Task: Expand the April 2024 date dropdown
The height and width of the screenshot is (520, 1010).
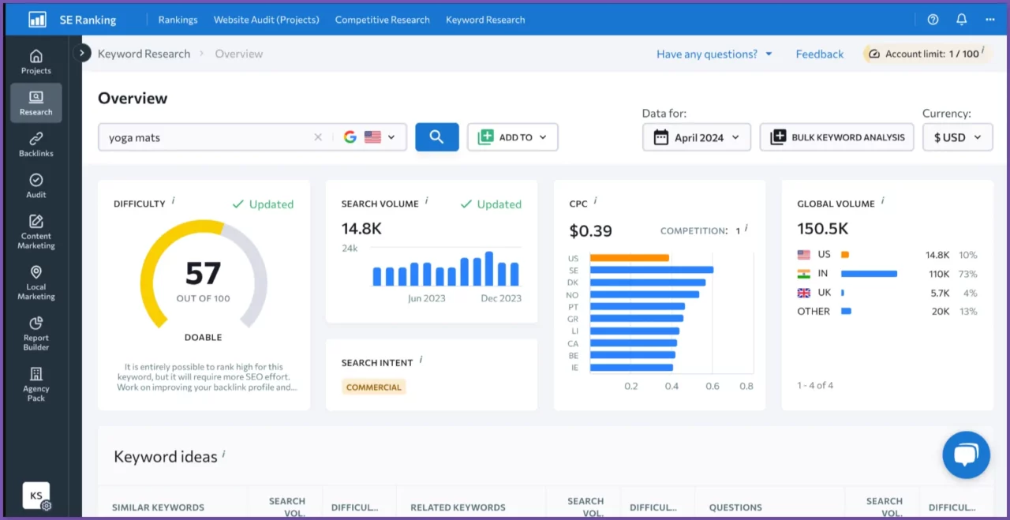Action: click(x=697, y=137)
